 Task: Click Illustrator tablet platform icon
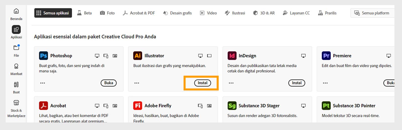209,56
